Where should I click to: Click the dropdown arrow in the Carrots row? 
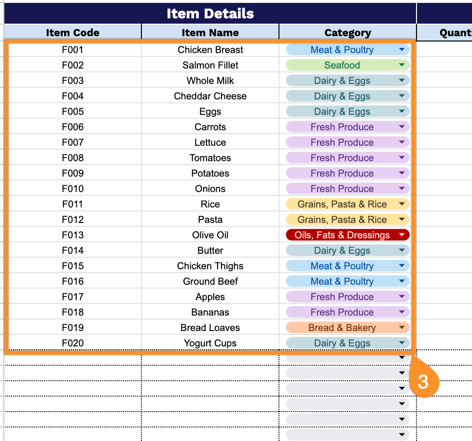pos(402,127)
